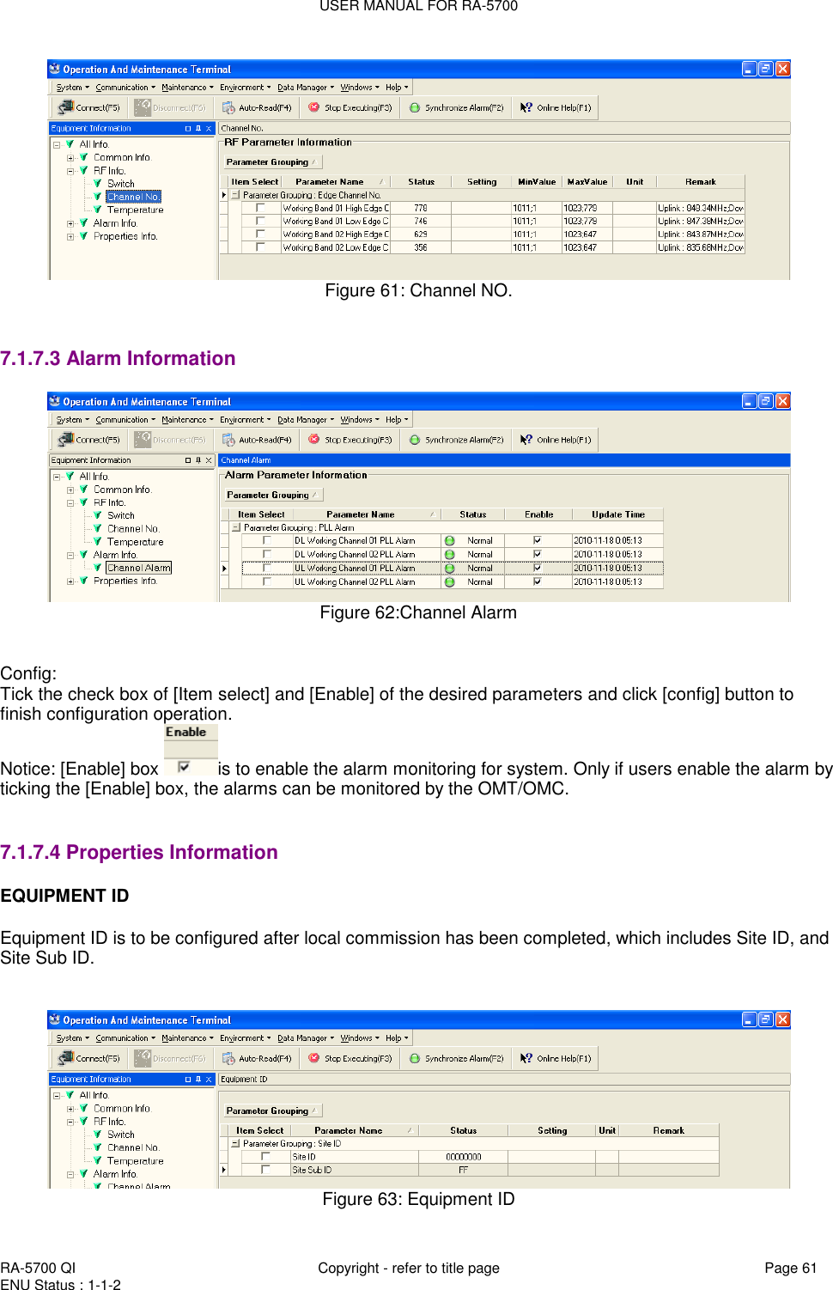Viewport: 833px width, 1290px height.
Task: Open Environment menu in the Equipment ID window
Action: [245, 1038]
